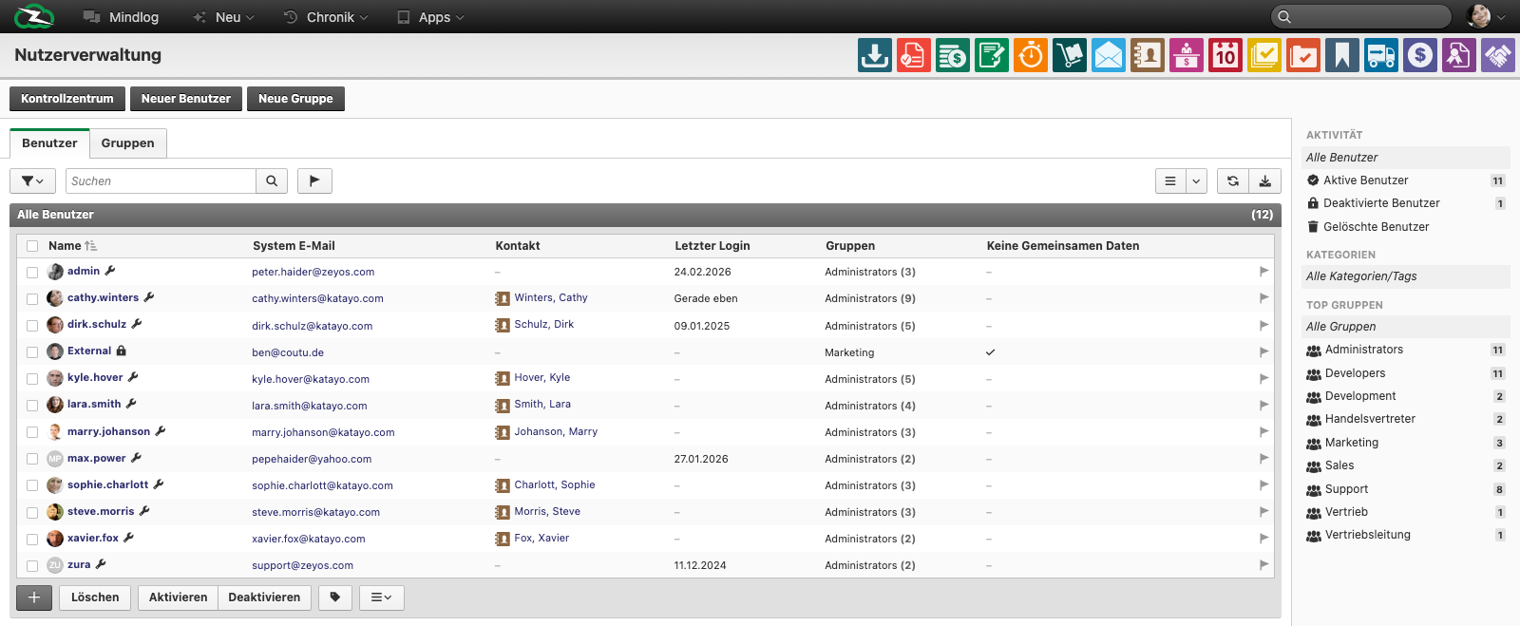Click the Deaktivieren button
1520x626 pixels.
[264, 598]
